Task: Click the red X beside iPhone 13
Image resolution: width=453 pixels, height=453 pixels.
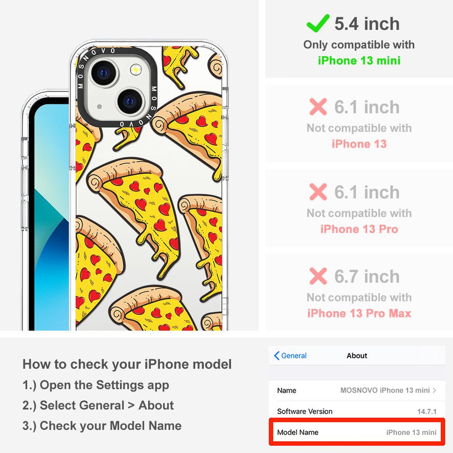Action: 318,106
